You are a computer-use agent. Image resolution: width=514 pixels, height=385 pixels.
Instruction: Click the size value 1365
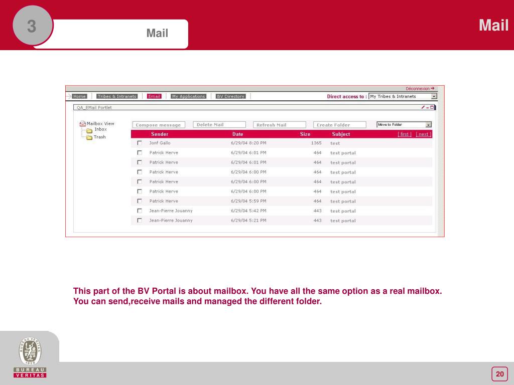tap(316, 143)
